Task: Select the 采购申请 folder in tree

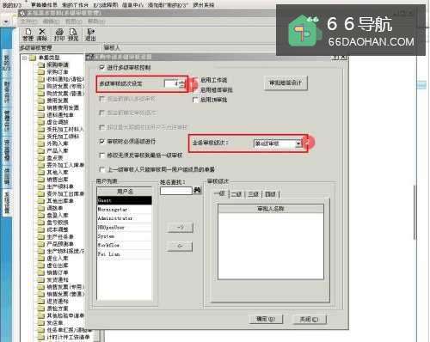Action: 58,64
